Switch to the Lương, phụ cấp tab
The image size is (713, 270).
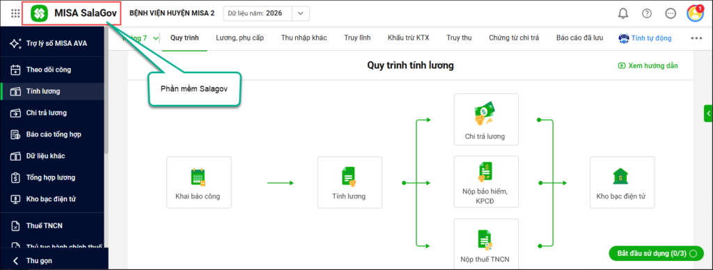click(x=240, y=38)
